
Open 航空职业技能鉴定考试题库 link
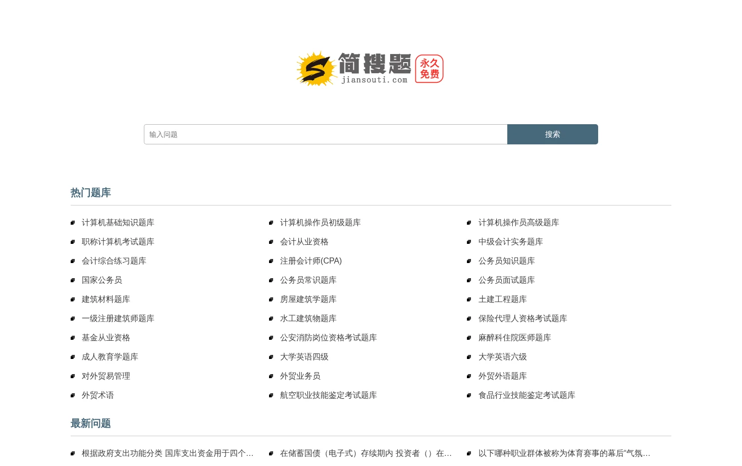point(329,395)
